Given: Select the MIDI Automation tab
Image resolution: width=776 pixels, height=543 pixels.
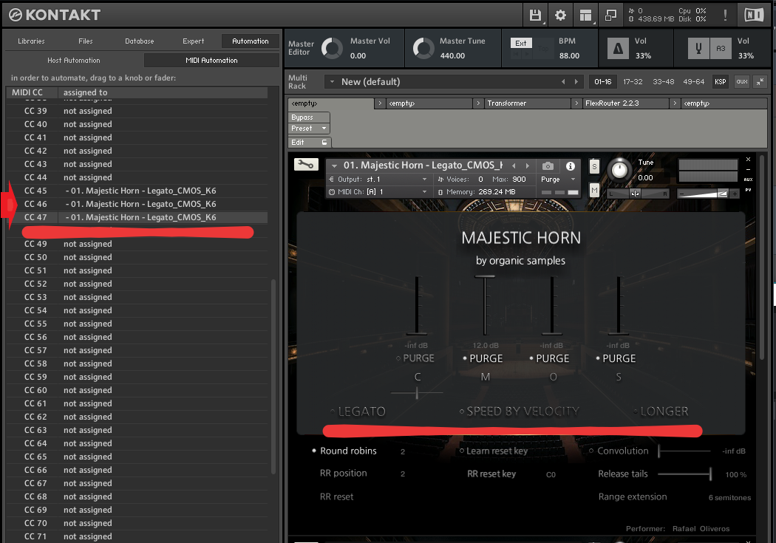Looking at the screenshot, I should (211, 61).
